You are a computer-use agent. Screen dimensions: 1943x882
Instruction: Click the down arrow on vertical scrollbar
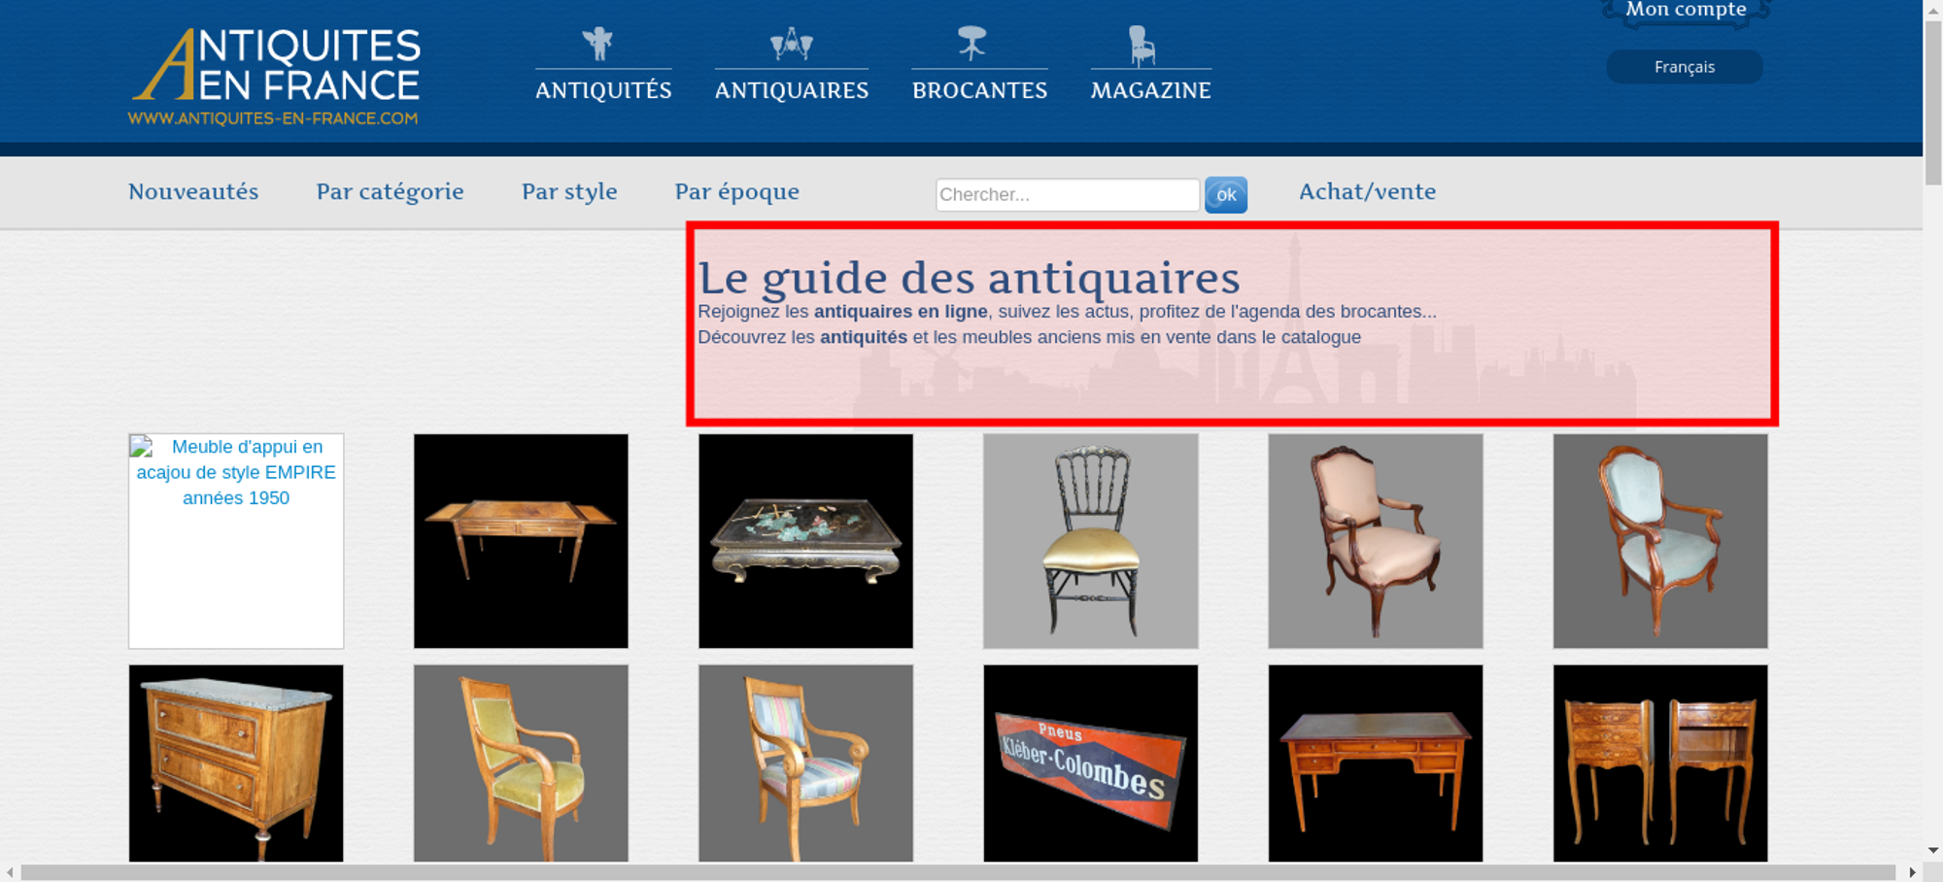[1932, 850]
